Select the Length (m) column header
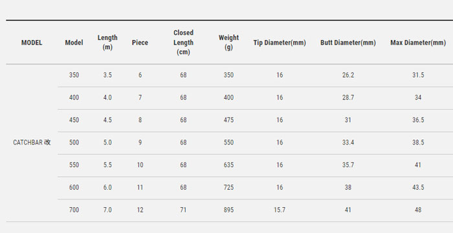Image resolution: width=453 pixels, height=233 pixels. 107,43
